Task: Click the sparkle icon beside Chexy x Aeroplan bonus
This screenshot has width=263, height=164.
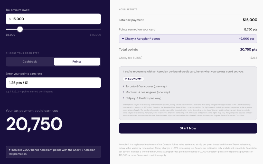Action: [x=123, y=39]
